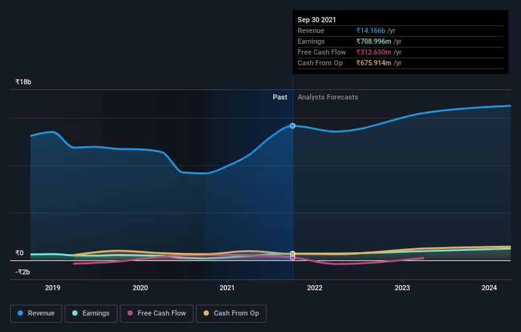Image resolution: width=521 pixels, height=332 pixels.
Task: Click the free cash flow value ₹312.650m
Action: click(374, 52)
